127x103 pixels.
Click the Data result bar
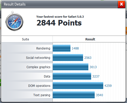pyautogui.click(x=72, y=76)
